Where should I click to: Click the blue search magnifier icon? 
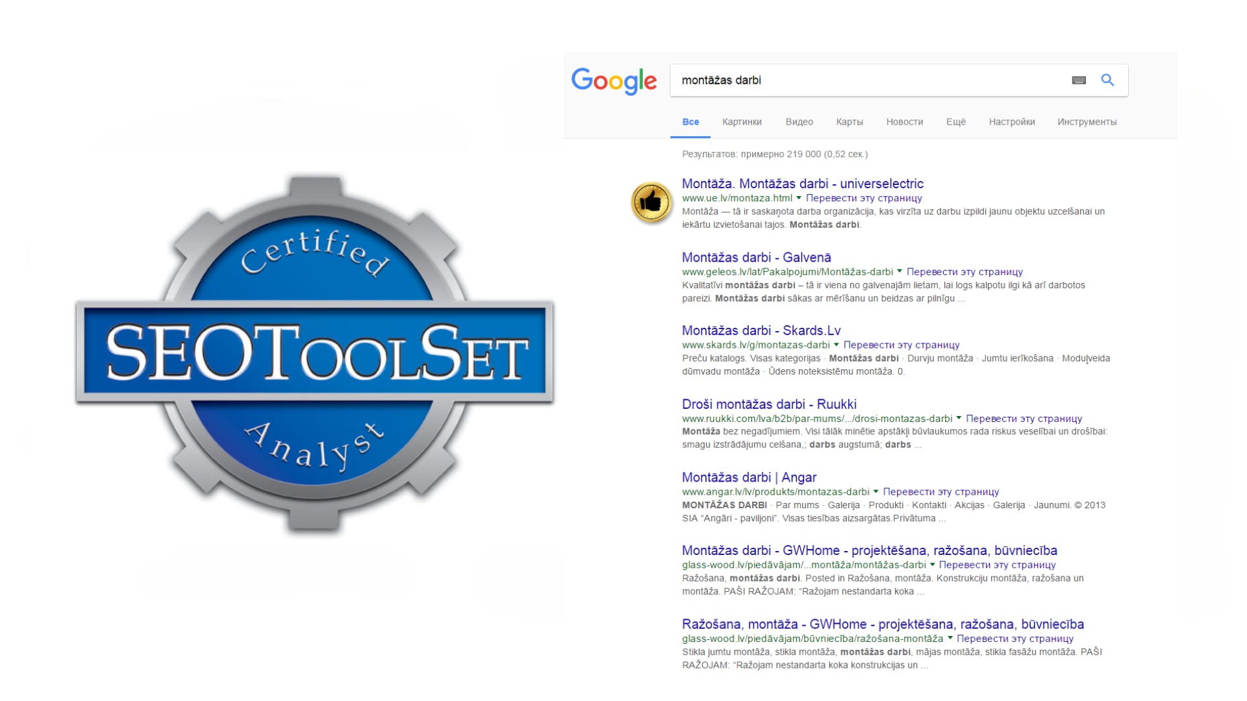[x=1107, y=80]
